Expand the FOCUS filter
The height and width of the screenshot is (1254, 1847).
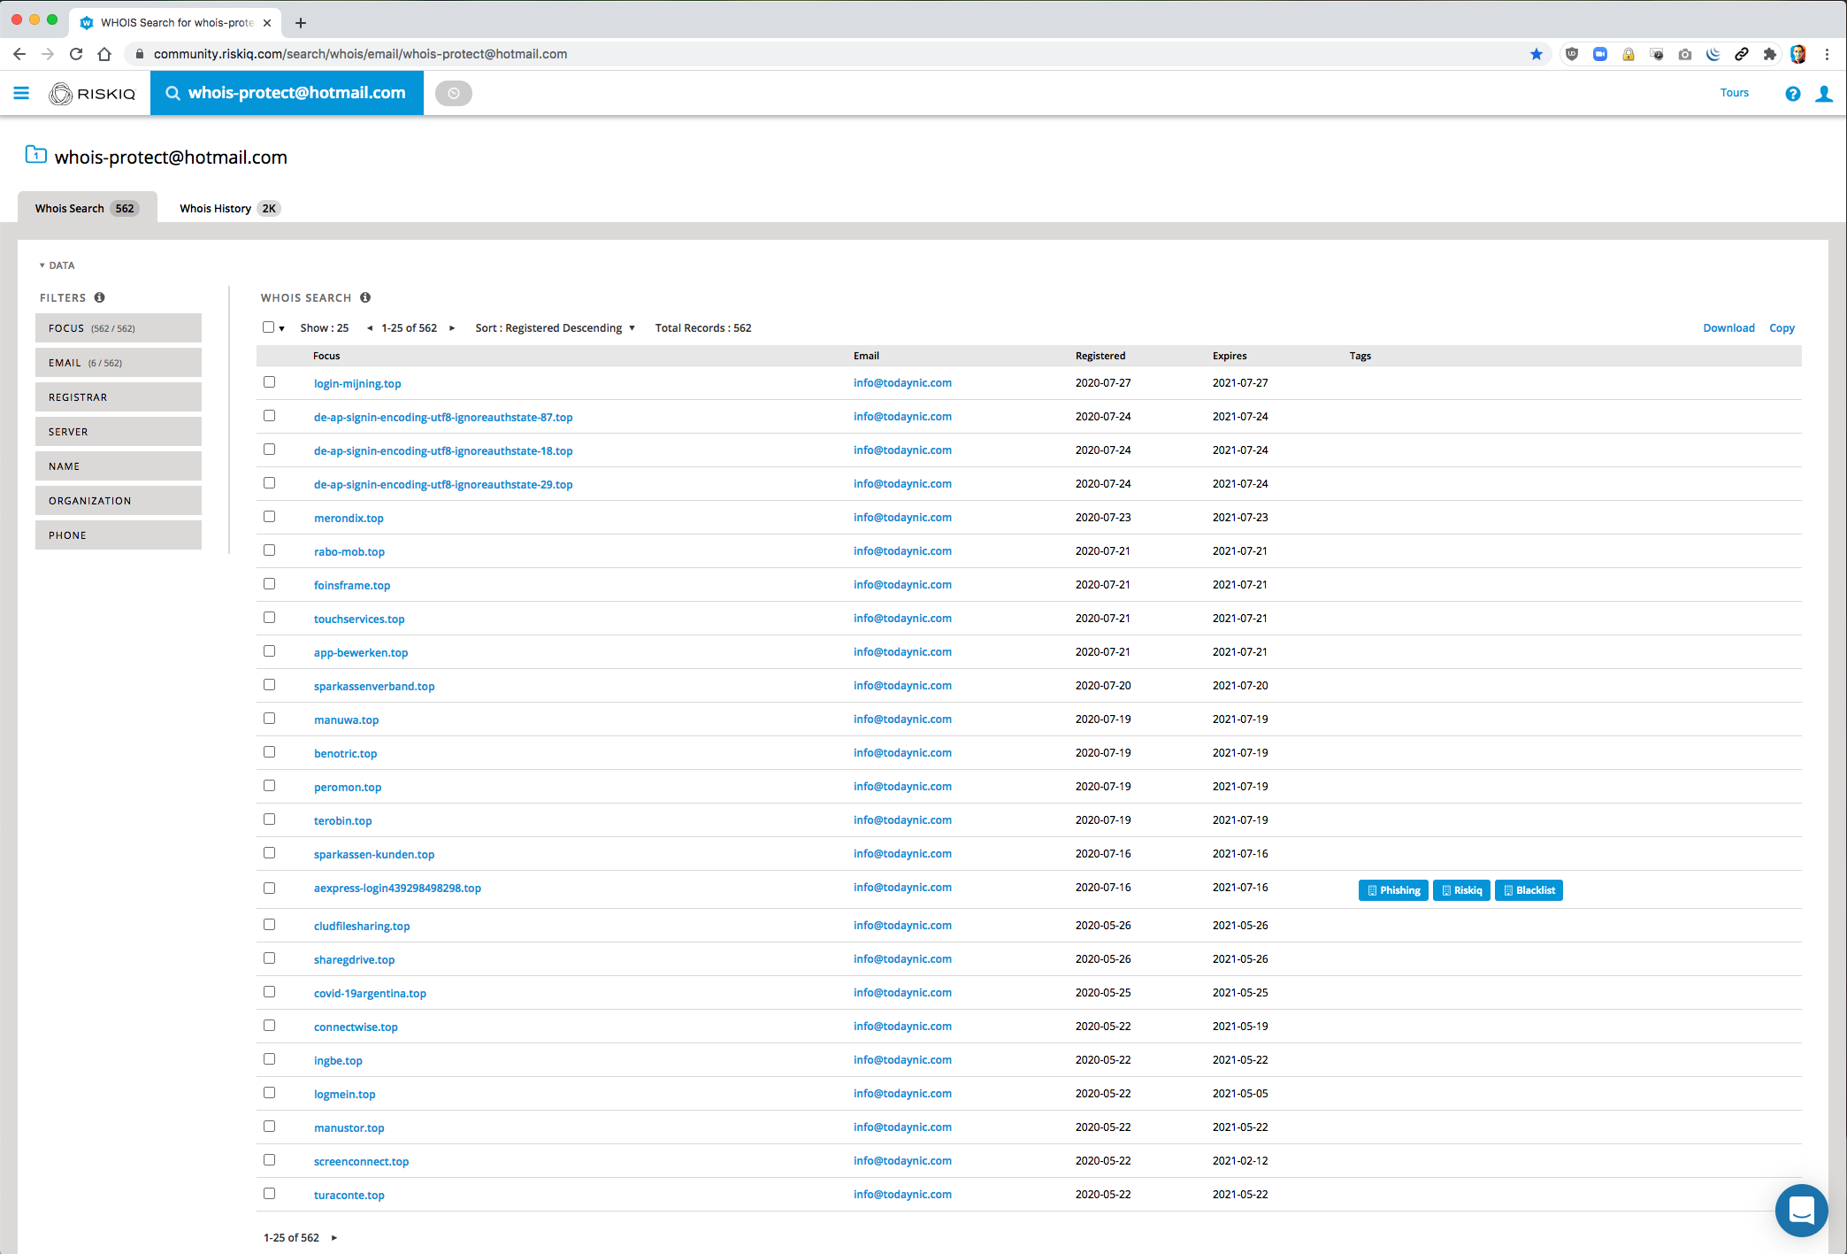pos(119,328)
